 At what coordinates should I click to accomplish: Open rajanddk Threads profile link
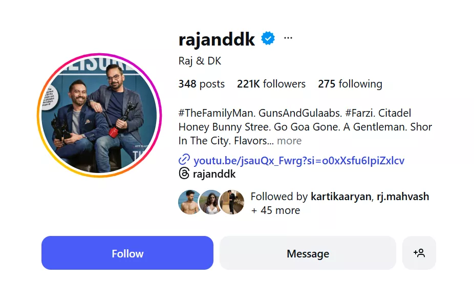click(214, 174)
